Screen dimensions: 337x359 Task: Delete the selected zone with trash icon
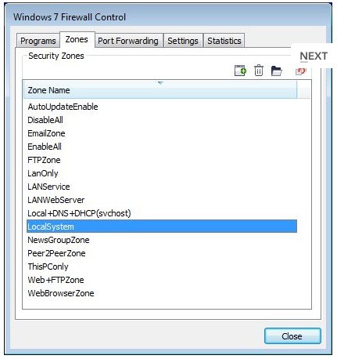click(x=259, y=71)
